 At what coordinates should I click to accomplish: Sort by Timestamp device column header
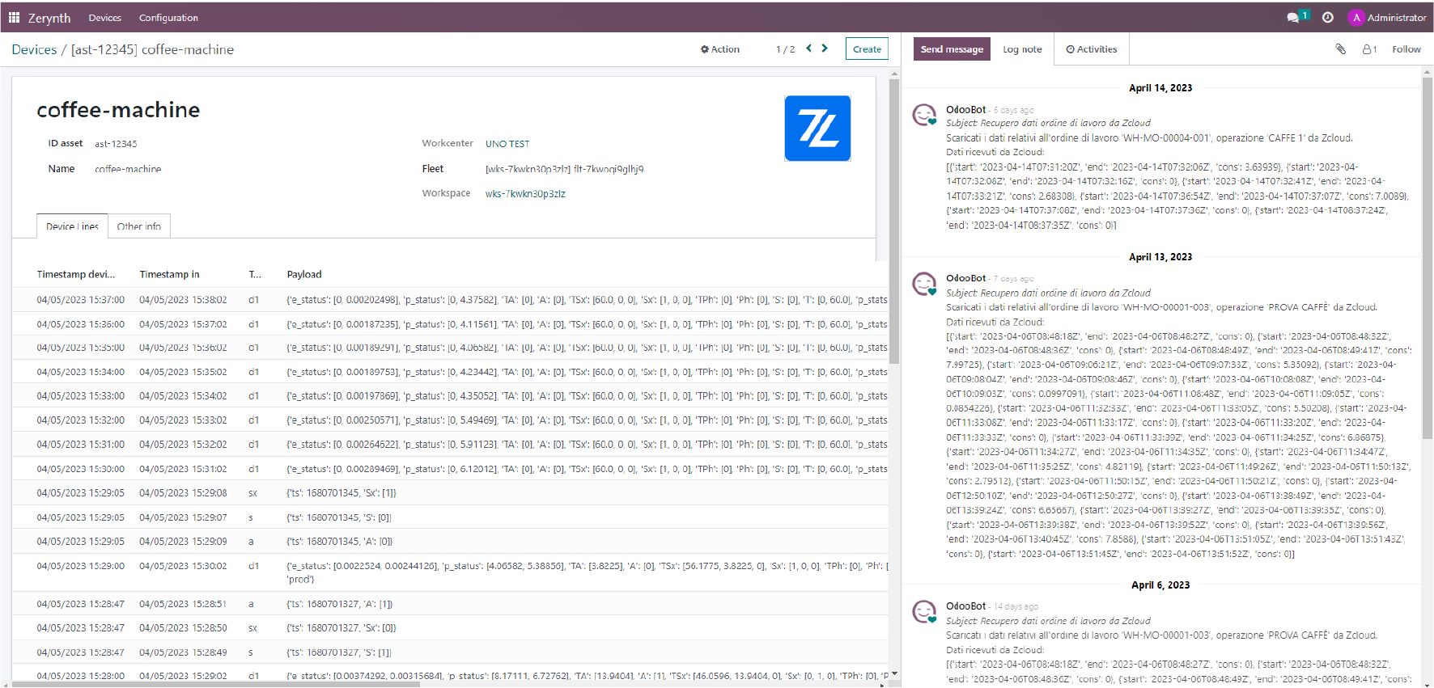point(76,275)
